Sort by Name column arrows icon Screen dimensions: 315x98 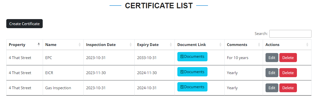pos(80,45)
